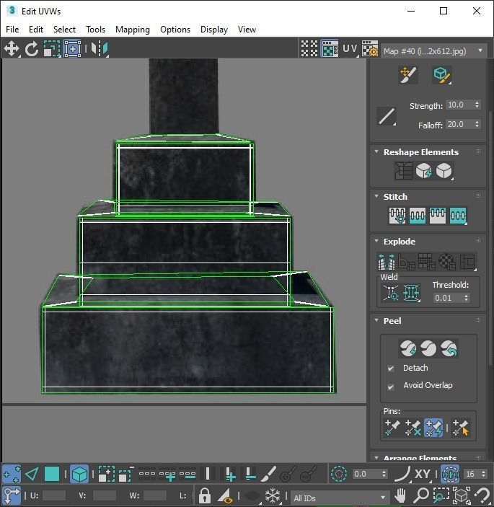
Task: Toggle the Avoid Overlap checkbox
Action: pyautogui.click(x=391, y=386)
